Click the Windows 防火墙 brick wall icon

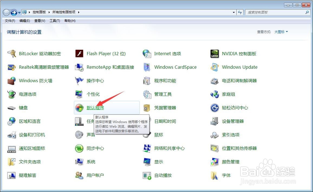pos(12,81)
